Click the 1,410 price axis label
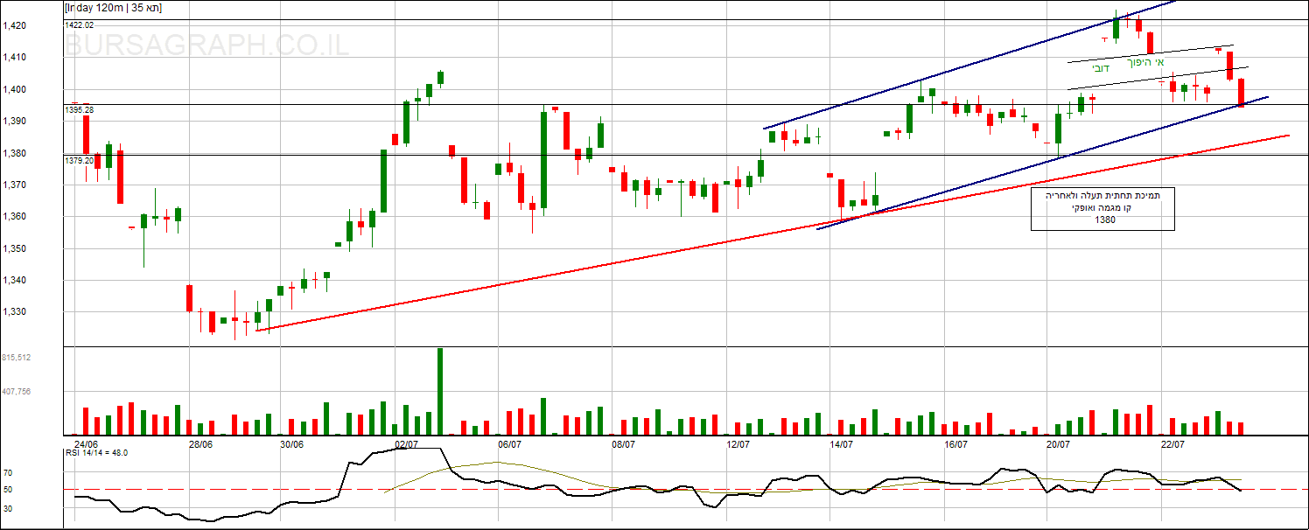 pyautogui.click(x=14, y=58)
